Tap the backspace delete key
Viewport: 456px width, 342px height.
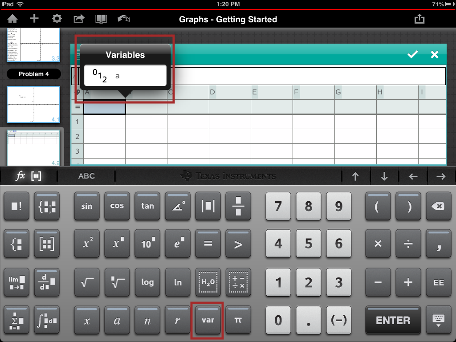pos(438,206)
